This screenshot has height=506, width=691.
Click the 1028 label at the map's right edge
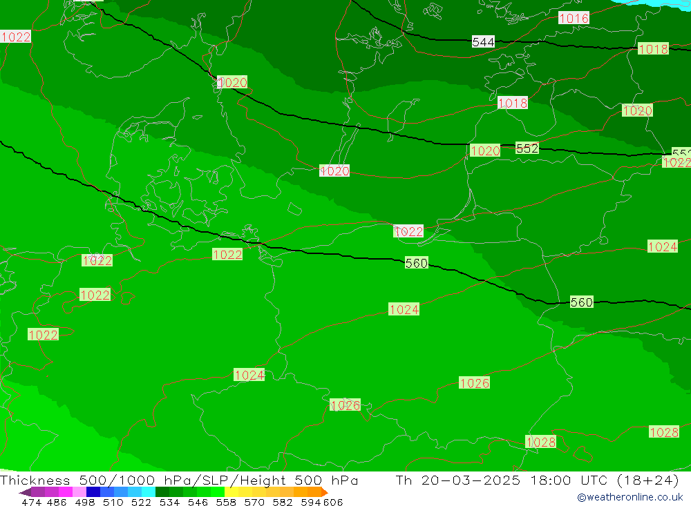(664, 432)
